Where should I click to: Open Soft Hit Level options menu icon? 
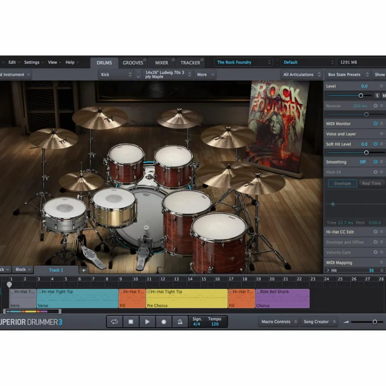[381, 144]
